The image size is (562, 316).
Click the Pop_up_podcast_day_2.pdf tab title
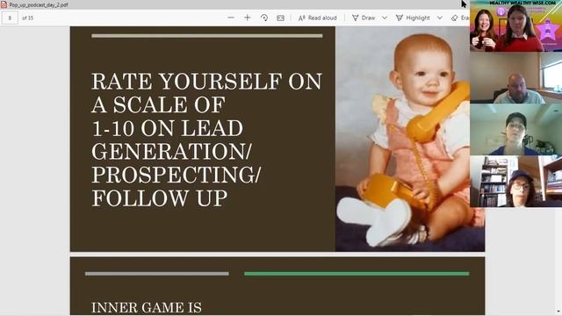(x=39, y=5)
